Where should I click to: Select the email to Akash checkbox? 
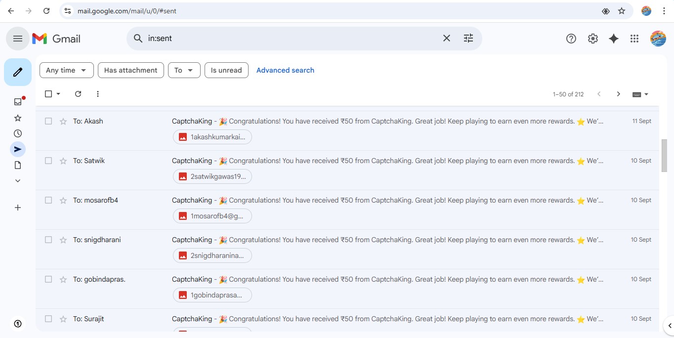pyautogui.click(x=48, y=121)
